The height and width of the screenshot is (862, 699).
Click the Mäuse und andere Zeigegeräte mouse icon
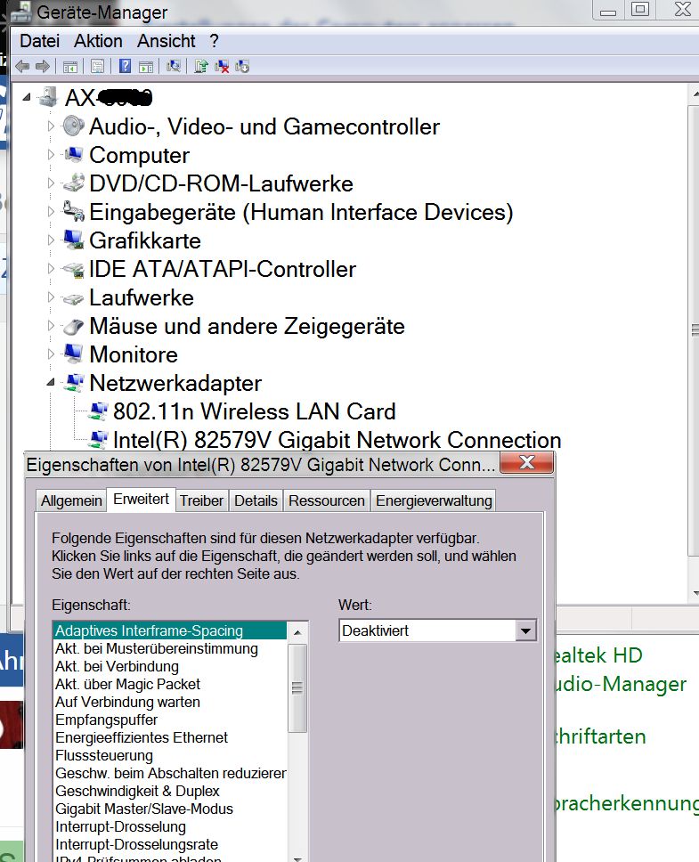coord(73,326)
